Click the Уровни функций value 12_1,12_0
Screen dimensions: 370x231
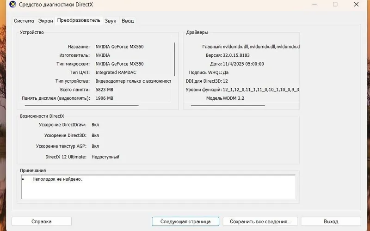point(261,90)
